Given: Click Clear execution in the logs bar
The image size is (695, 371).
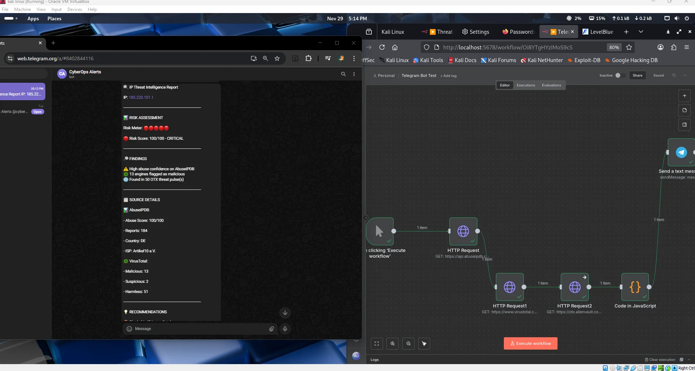Looking at the screenshot, I should (660, 360).
